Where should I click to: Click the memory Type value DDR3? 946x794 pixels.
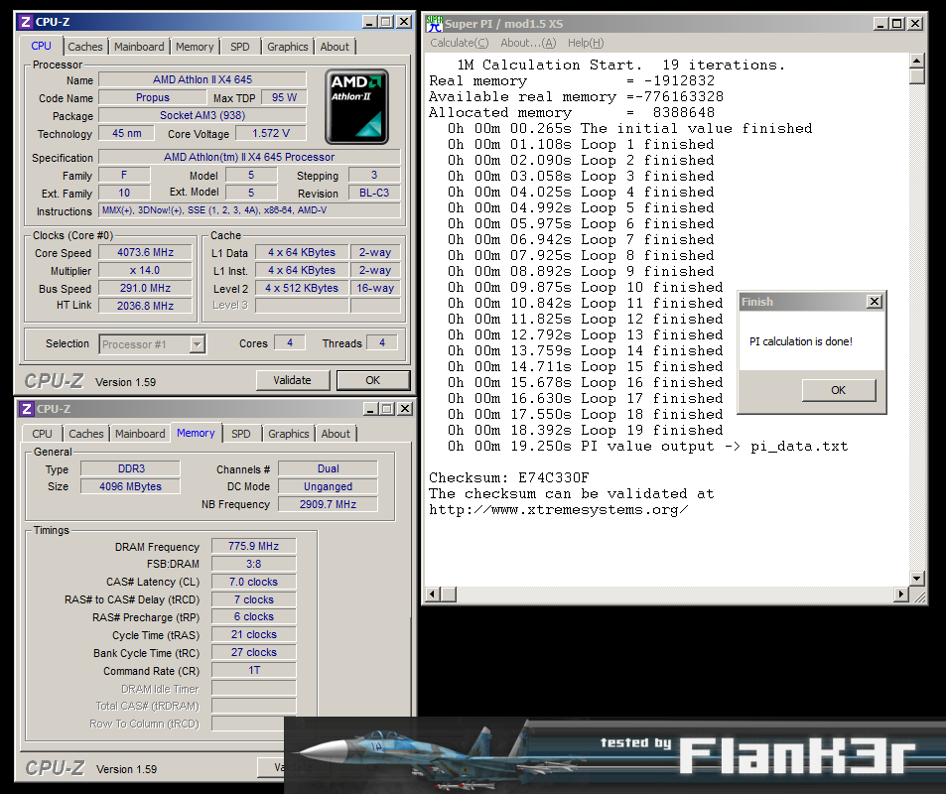coord(130,468)
